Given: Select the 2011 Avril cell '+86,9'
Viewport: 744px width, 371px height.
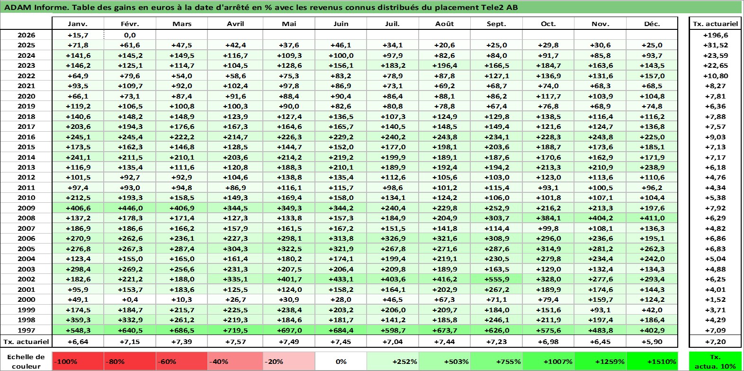Looking at the screenshot, I should click(235, 188).
